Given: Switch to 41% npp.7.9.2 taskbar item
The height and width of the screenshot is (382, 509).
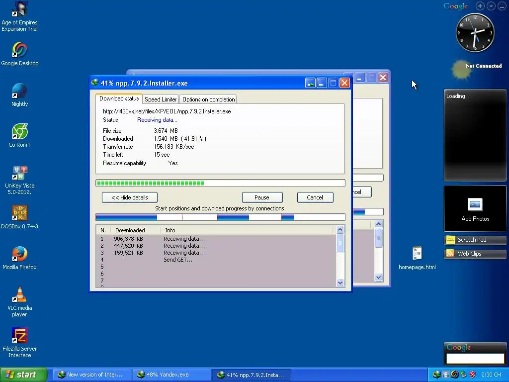Looking at the screenshot, I should click(252, 375).
